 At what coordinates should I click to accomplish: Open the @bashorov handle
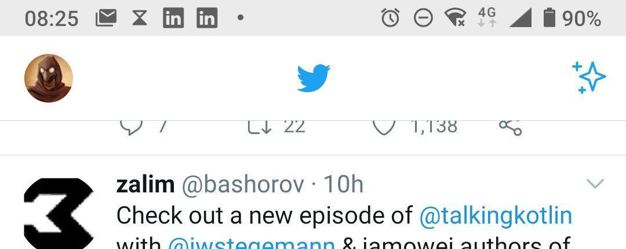pos(243,185)
